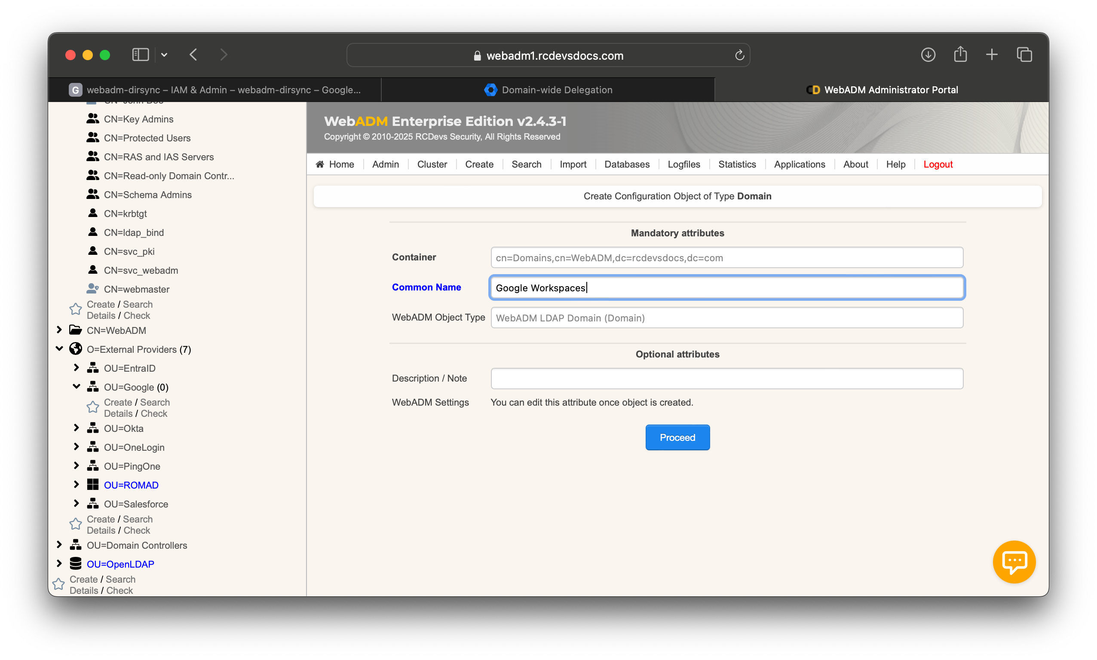Open the orange chat support bubble
The image size is (1097, 660).
click(x=1014, y=561)
